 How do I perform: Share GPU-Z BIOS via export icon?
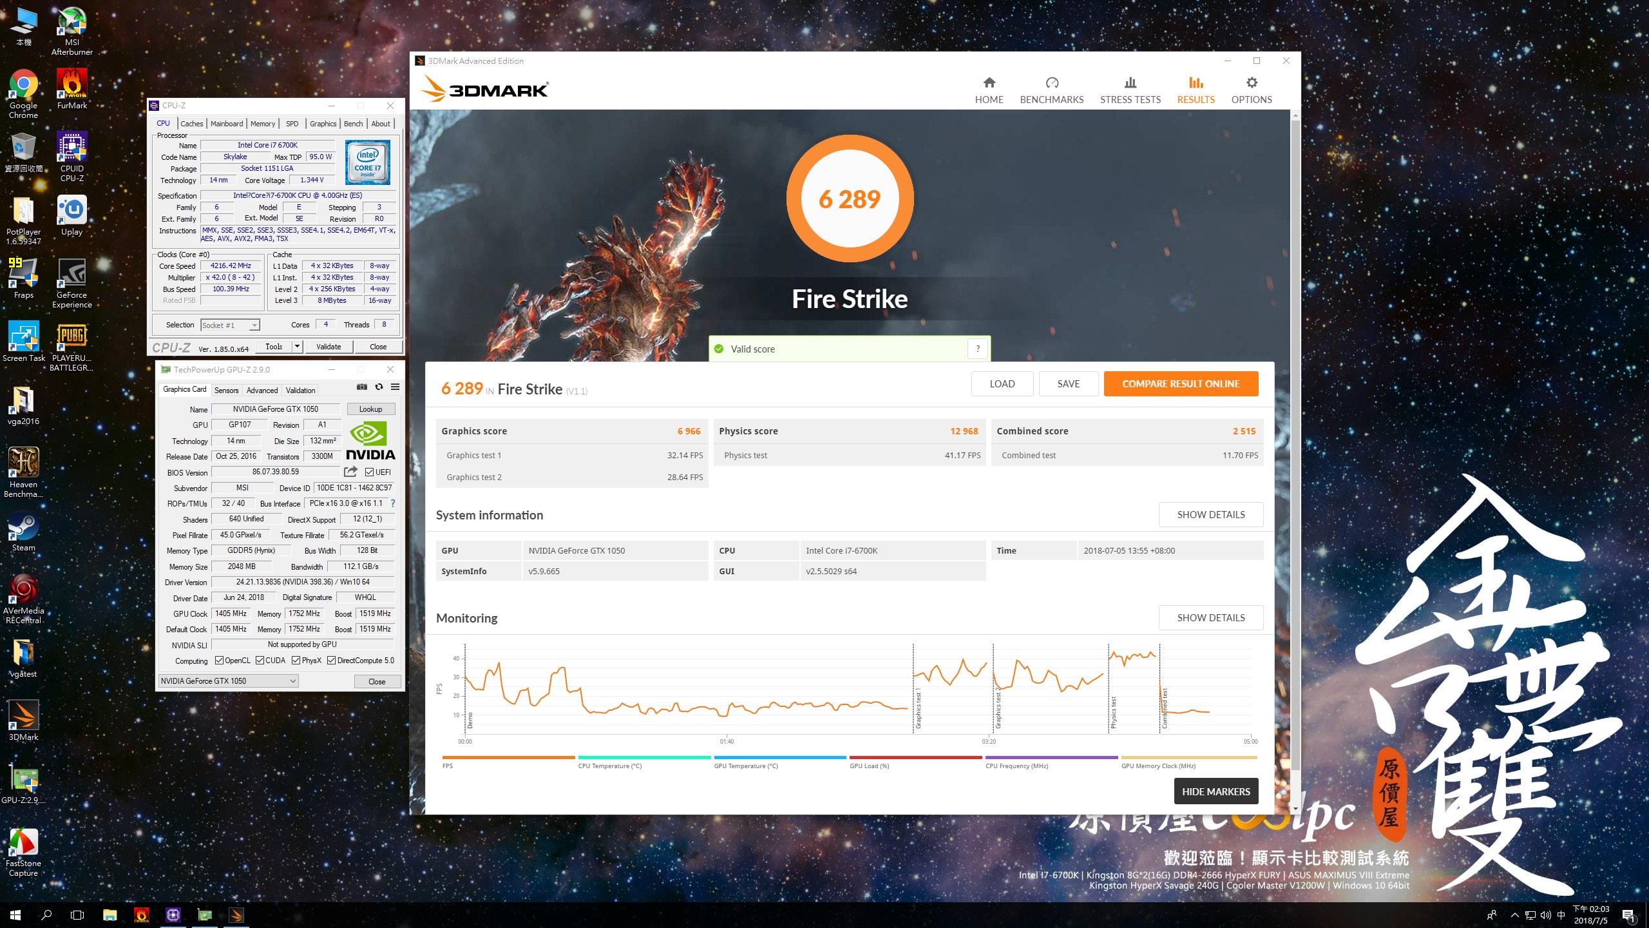click(x=350, y=472)
